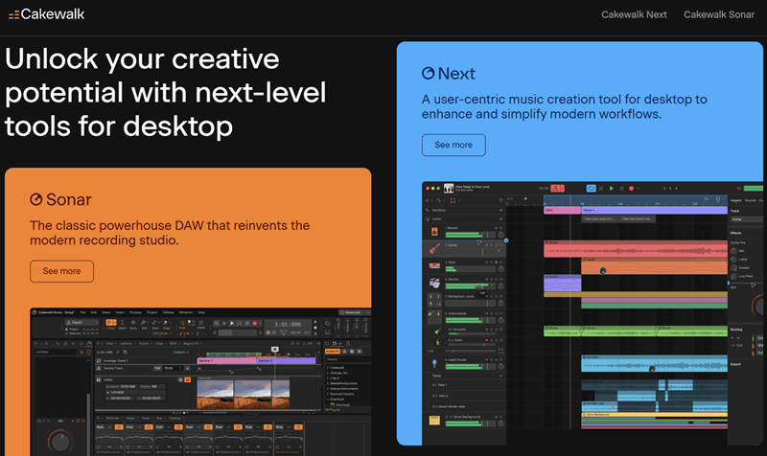Open the Advanced workspace dropdown in Sonar
This screenshot has width=767, height=456.
pyautogui.click(x=352, y=312)
